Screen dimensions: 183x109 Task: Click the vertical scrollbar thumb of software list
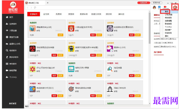click(150, 28)
